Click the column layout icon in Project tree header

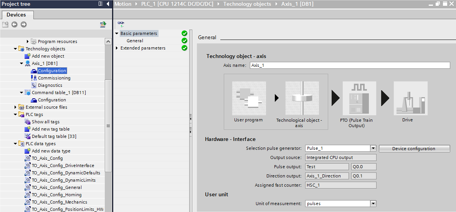(101, 4)
